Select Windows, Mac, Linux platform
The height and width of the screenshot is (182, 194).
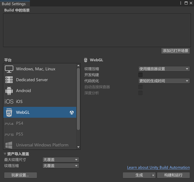[40, 69]
